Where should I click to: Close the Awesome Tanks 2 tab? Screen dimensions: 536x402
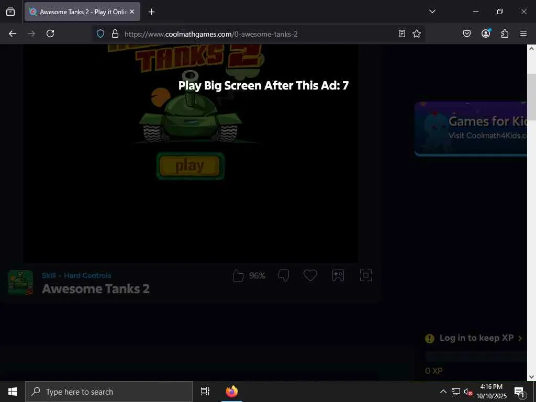coord(132,12)
